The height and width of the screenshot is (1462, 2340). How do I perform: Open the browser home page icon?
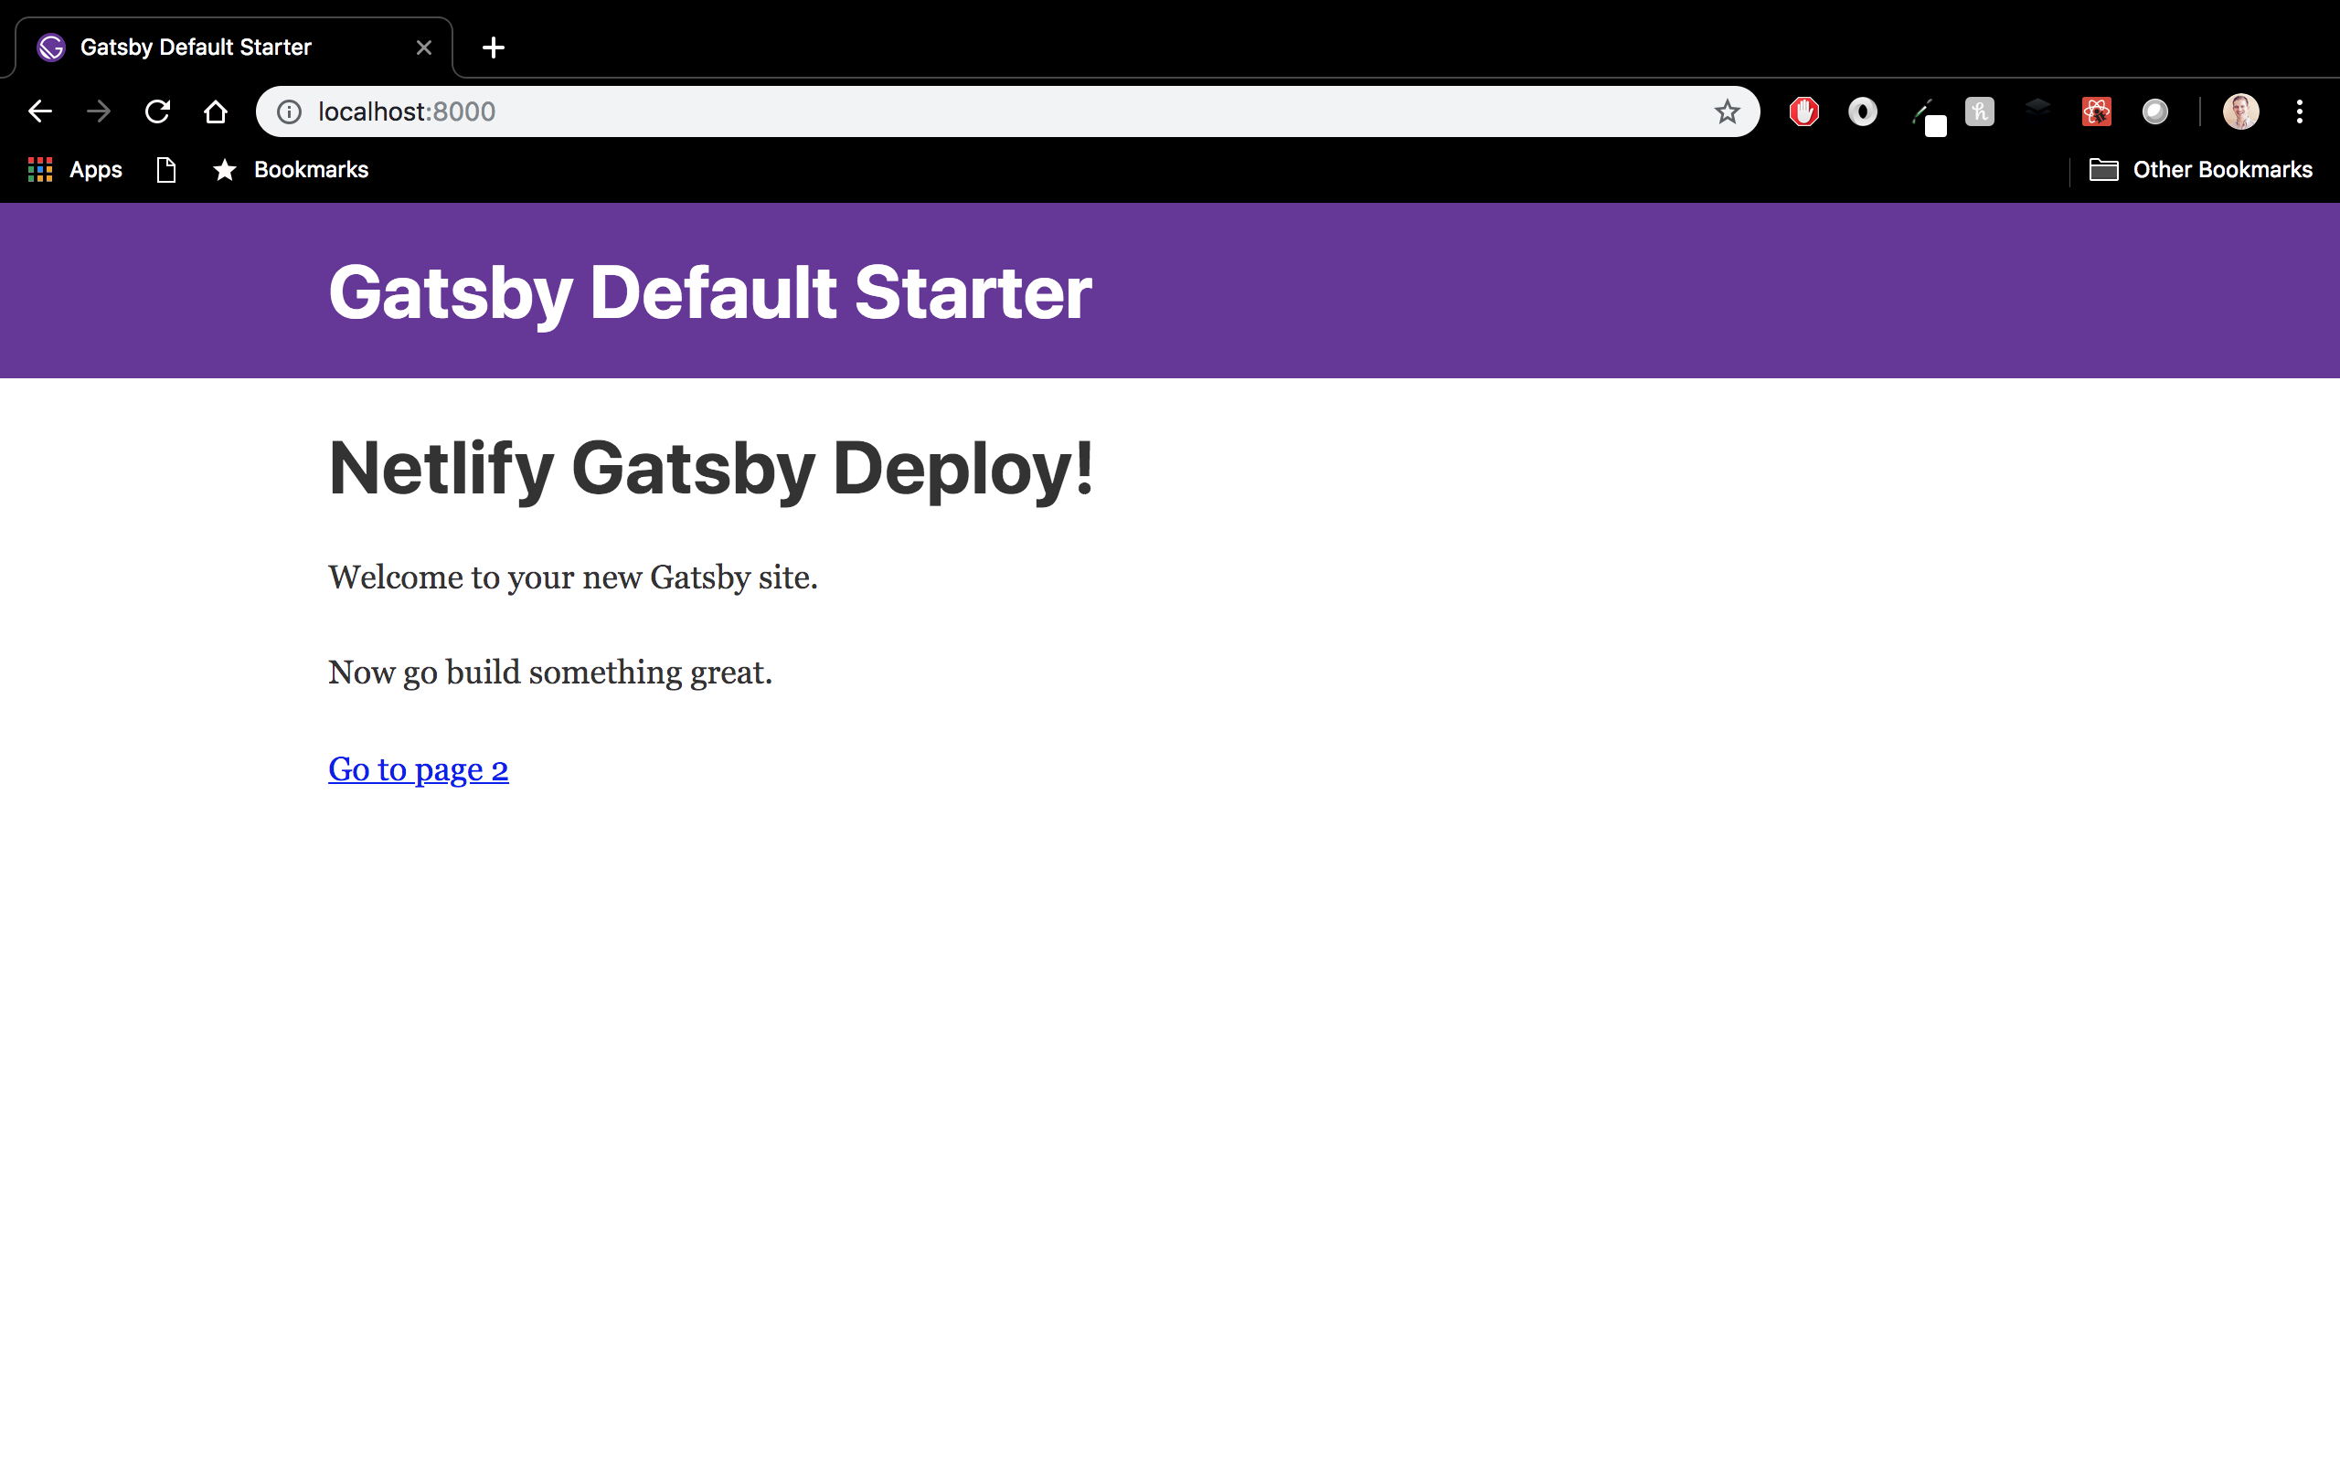(x=216, y=111)
